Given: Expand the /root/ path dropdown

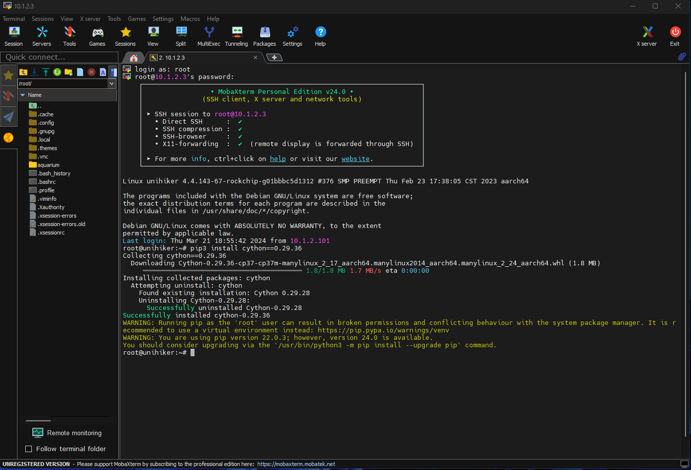Looking at the screenshot, I should click(112, 83).
